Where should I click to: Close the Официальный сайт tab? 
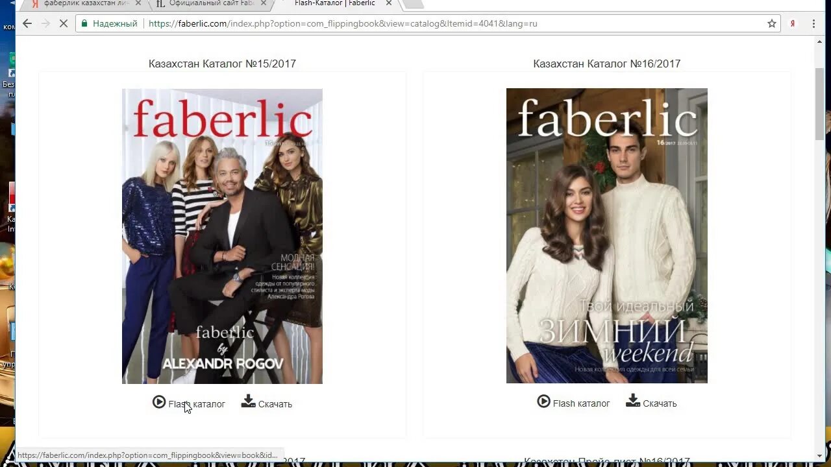[x=264, y=3]
